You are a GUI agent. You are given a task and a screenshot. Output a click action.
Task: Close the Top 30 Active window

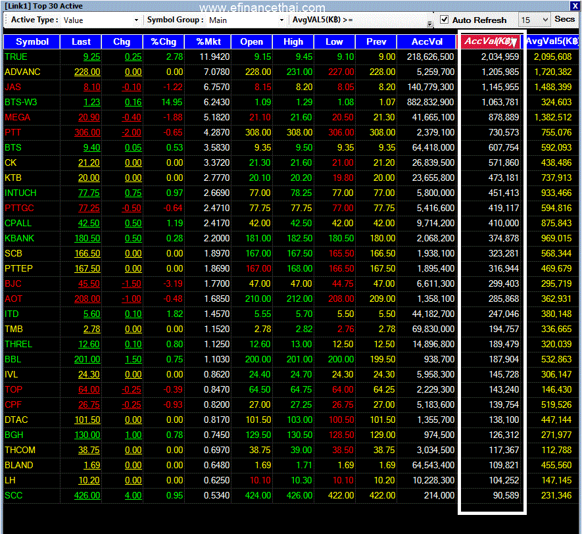[575, 6]
